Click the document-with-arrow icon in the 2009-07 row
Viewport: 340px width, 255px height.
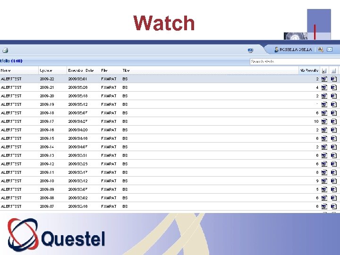coord(324,206)
